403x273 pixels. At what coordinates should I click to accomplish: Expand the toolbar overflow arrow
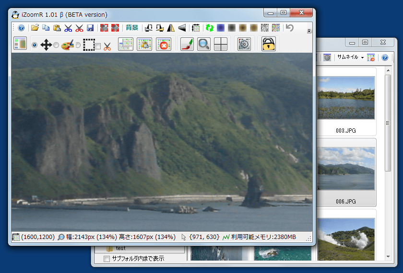(309, 31)
